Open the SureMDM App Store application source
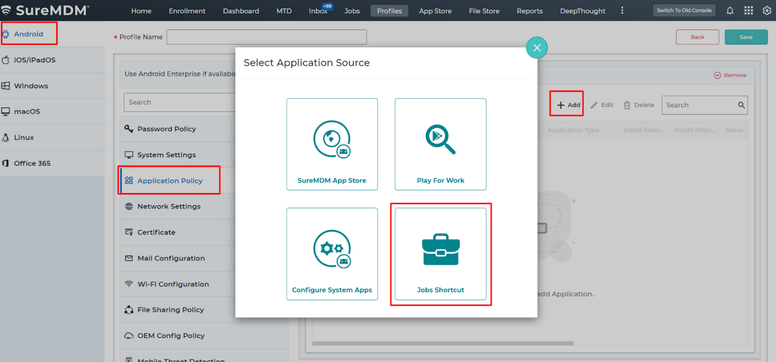776x362 pixels. (332, 144)
